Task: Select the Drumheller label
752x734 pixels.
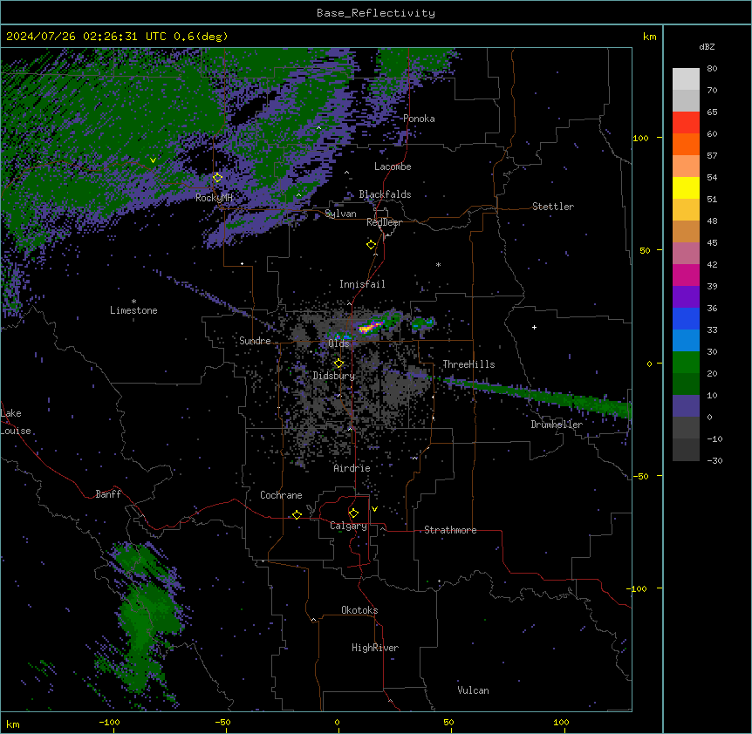Action: pos(557,425)
